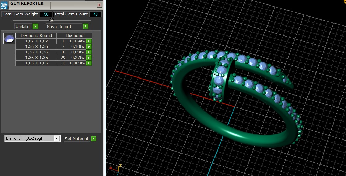Collapse the panel with the round up-arrow

point(51,20)
